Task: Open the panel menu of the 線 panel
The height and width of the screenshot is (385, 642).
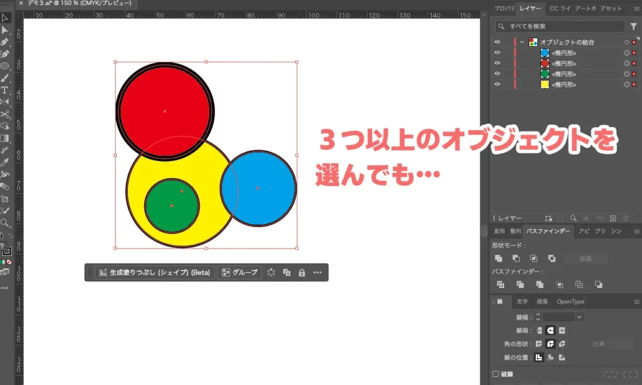Action: 636,302
